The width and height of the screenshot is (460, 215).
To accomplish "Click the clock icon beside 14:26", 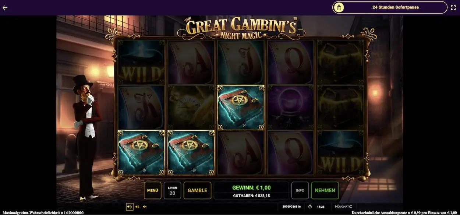I will 310,207.
